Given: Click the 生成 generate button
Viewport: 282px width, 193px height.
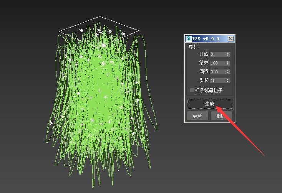Looking at the screenshot, I should (210, 104).
